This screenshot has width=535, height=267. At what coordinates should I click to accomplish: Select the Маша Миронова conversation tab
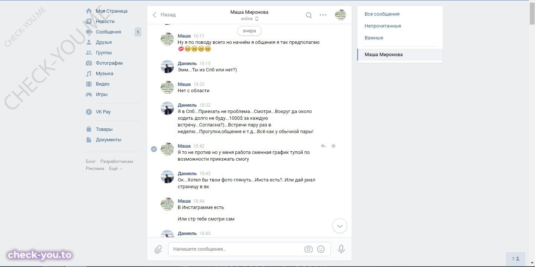coord(400,55)
